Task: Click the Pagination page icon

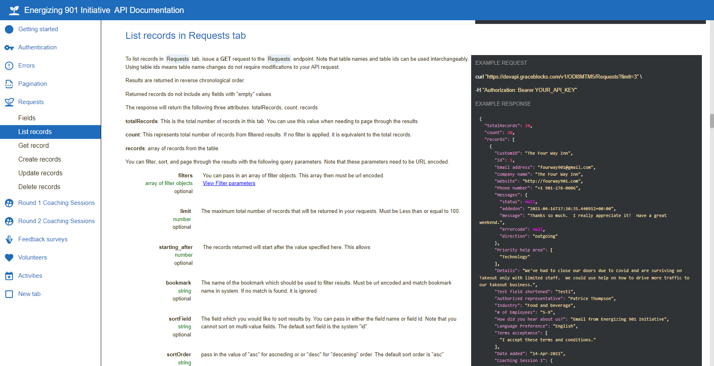Action: 9,84
